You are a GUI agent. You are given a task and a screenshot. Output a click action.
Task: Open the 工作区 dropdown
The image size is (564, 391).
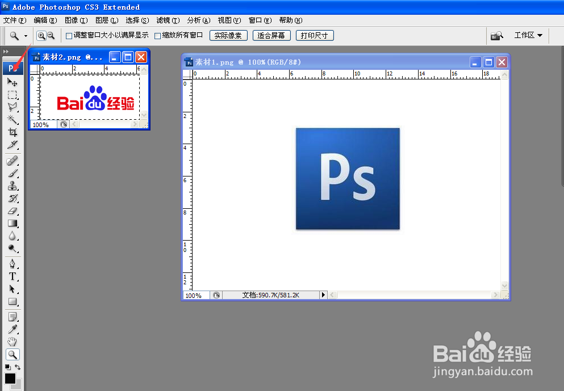pos(527,35)
